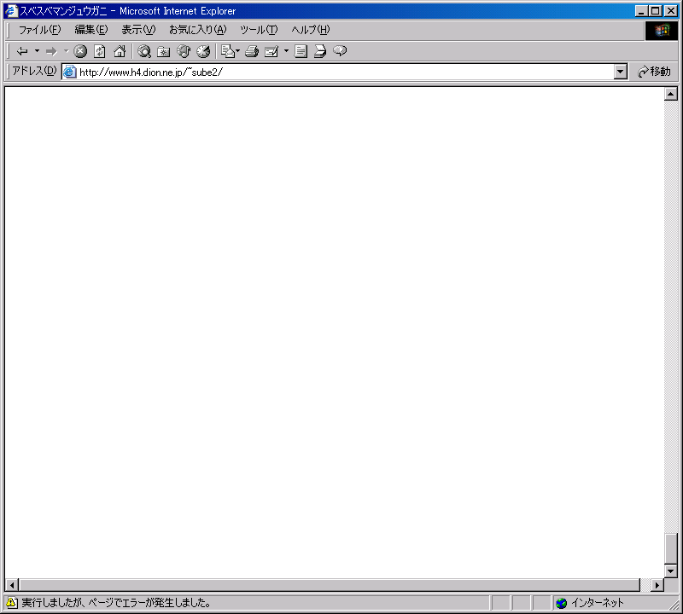Open the ファイル(F) menu
The height and width of the screenshot is (614, 683).
click(x=39, y=30)
